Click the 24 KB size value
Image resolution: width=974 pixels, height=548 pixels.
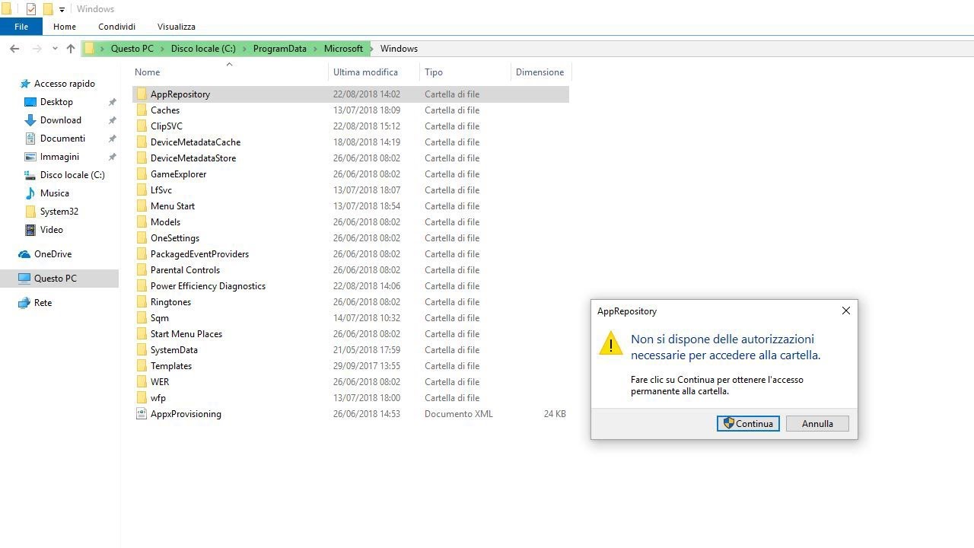pos(555,414)
